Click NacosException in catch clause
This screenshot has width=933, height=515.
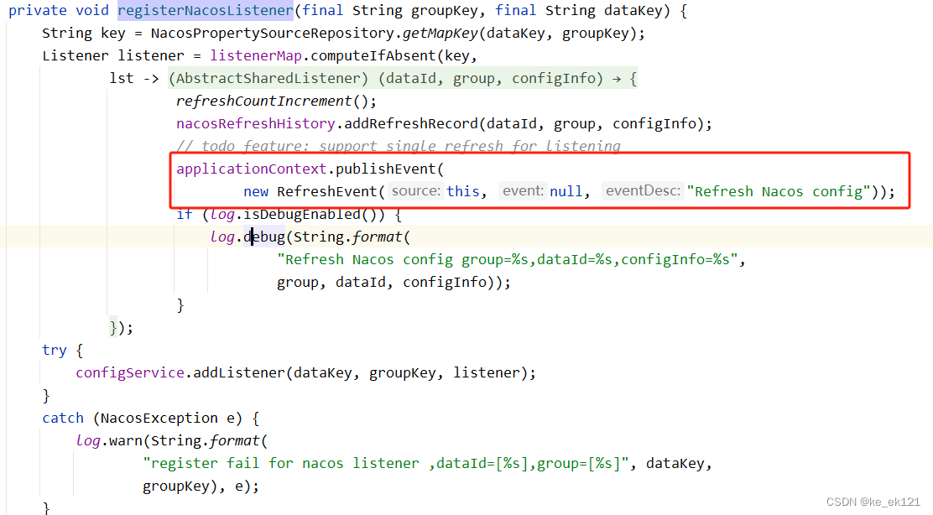point(159,418)
